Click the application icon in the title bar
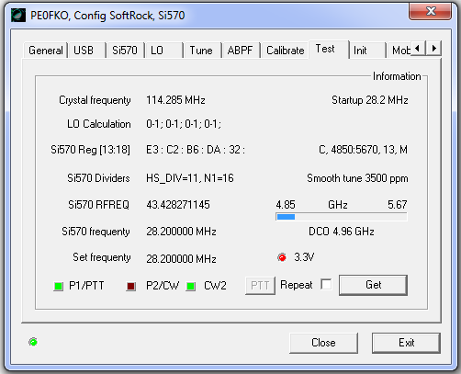The width and height of the screenshot is (461, 374). pos(18,15)
